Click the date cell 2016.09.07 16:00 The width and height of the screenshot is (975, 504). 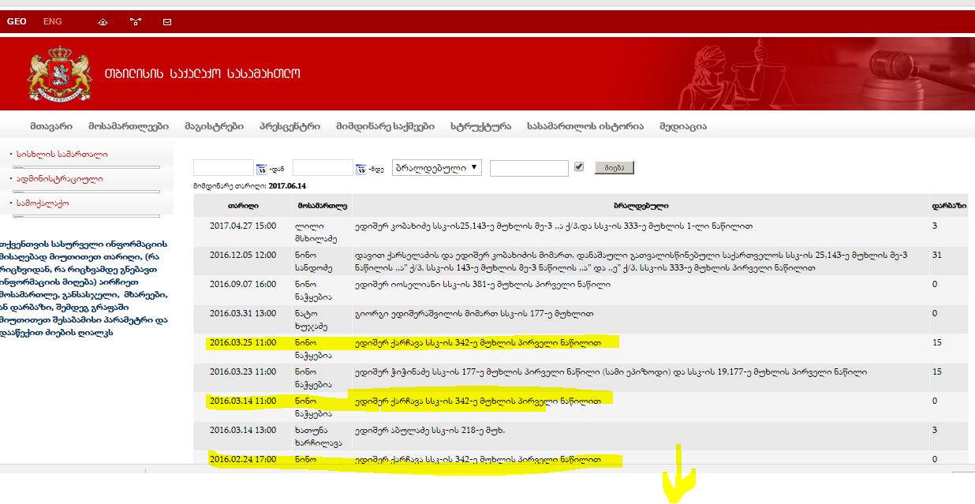[x=243, y=284]
